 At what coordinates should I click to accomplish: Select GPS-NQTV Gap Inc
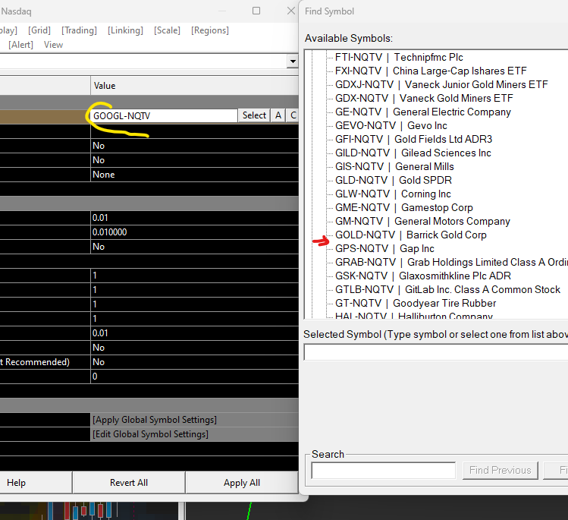384,249
